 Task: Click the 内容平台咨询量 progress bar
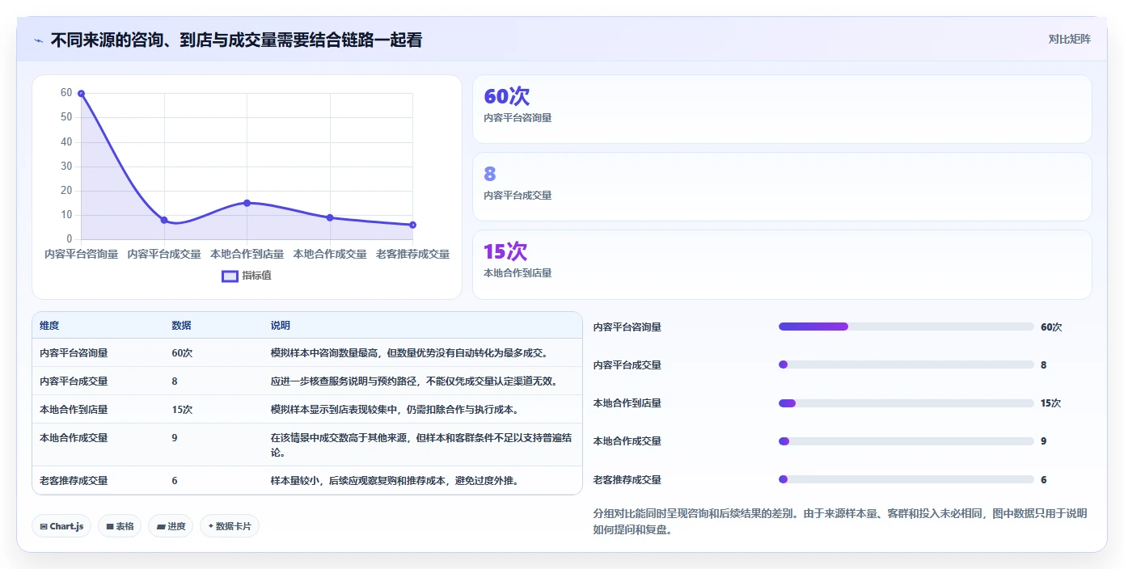tap(906, 327)
